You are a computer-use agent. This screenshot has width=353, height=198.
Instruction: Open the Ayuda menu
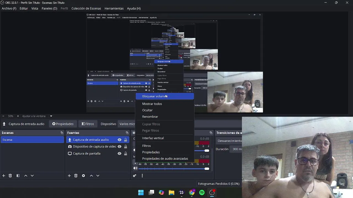tap(134, 9)
